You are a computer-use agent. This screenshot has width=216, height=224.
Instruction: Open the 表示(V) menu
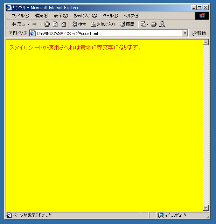(x=61, y=16)
